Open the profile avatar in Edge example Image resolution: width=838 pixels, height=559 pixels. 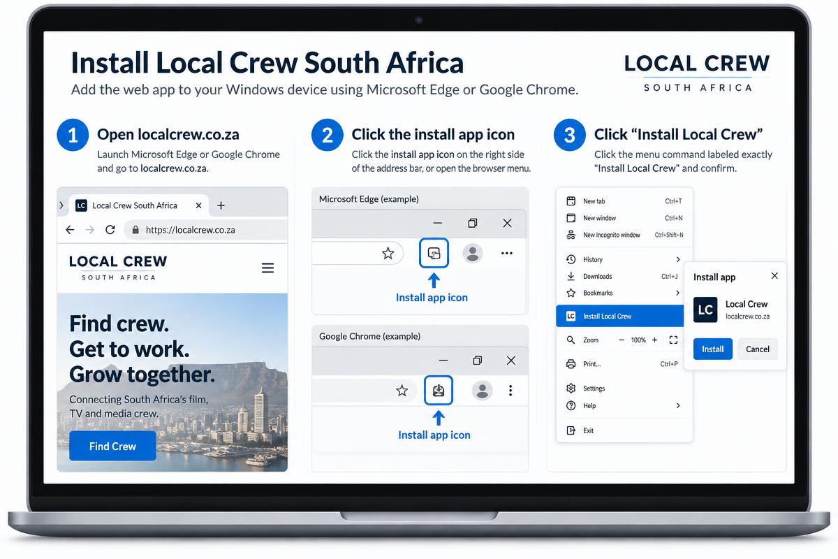click(x=473, y=254)
